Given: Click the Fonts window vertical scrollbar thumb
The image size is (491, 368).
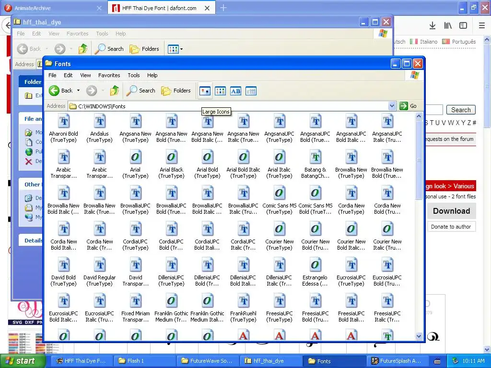Looking at the screenshot, I should point(419,160).
